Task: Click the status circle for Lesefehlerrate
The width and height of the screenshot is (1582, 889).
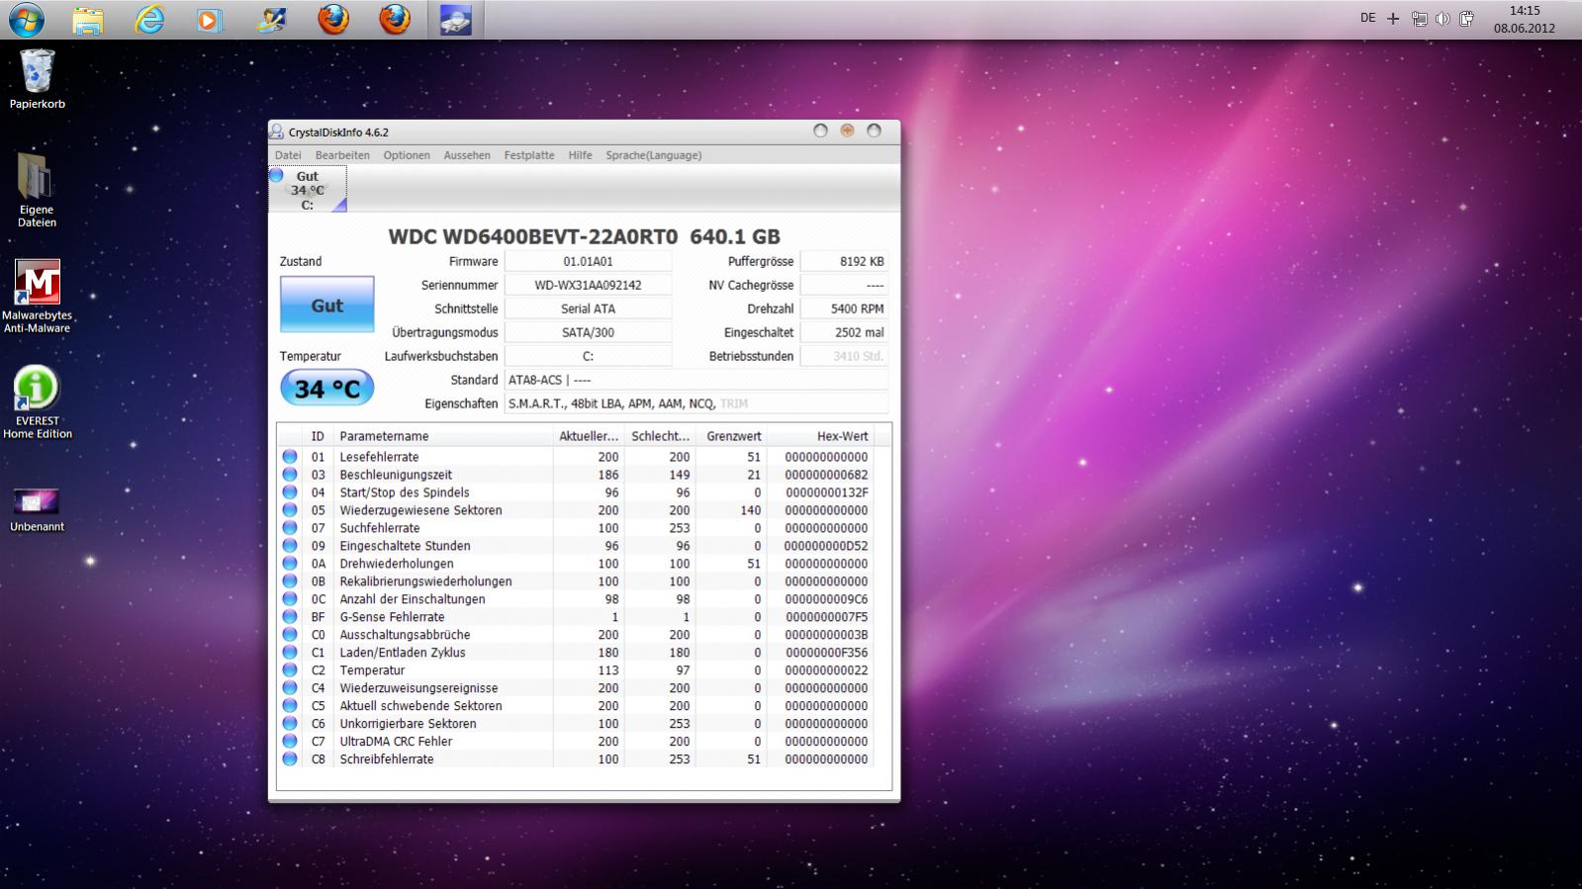Action: point(290,457)
